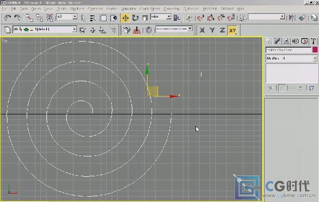Image resolution: width=319 pixels, height=202 pixels.
Task: Switch to the Select and Scale tool
Action: point(145,18)
